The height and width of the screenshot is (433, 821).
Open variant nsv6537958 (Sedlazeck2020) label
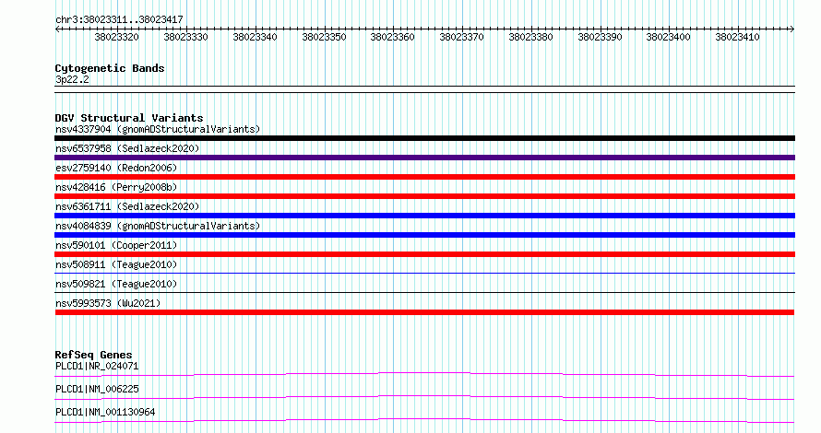point(127,148)
